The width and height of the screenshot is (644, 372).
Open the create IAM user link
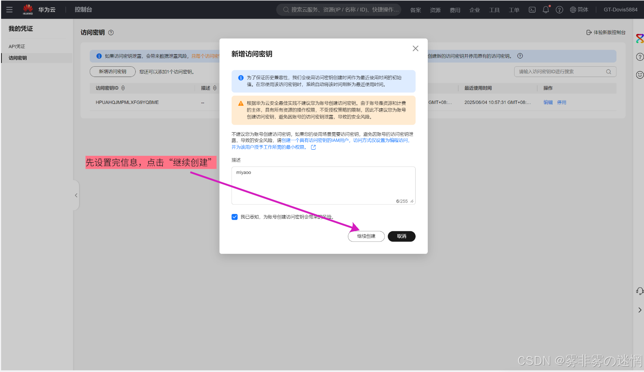click(x=321, y=144)
